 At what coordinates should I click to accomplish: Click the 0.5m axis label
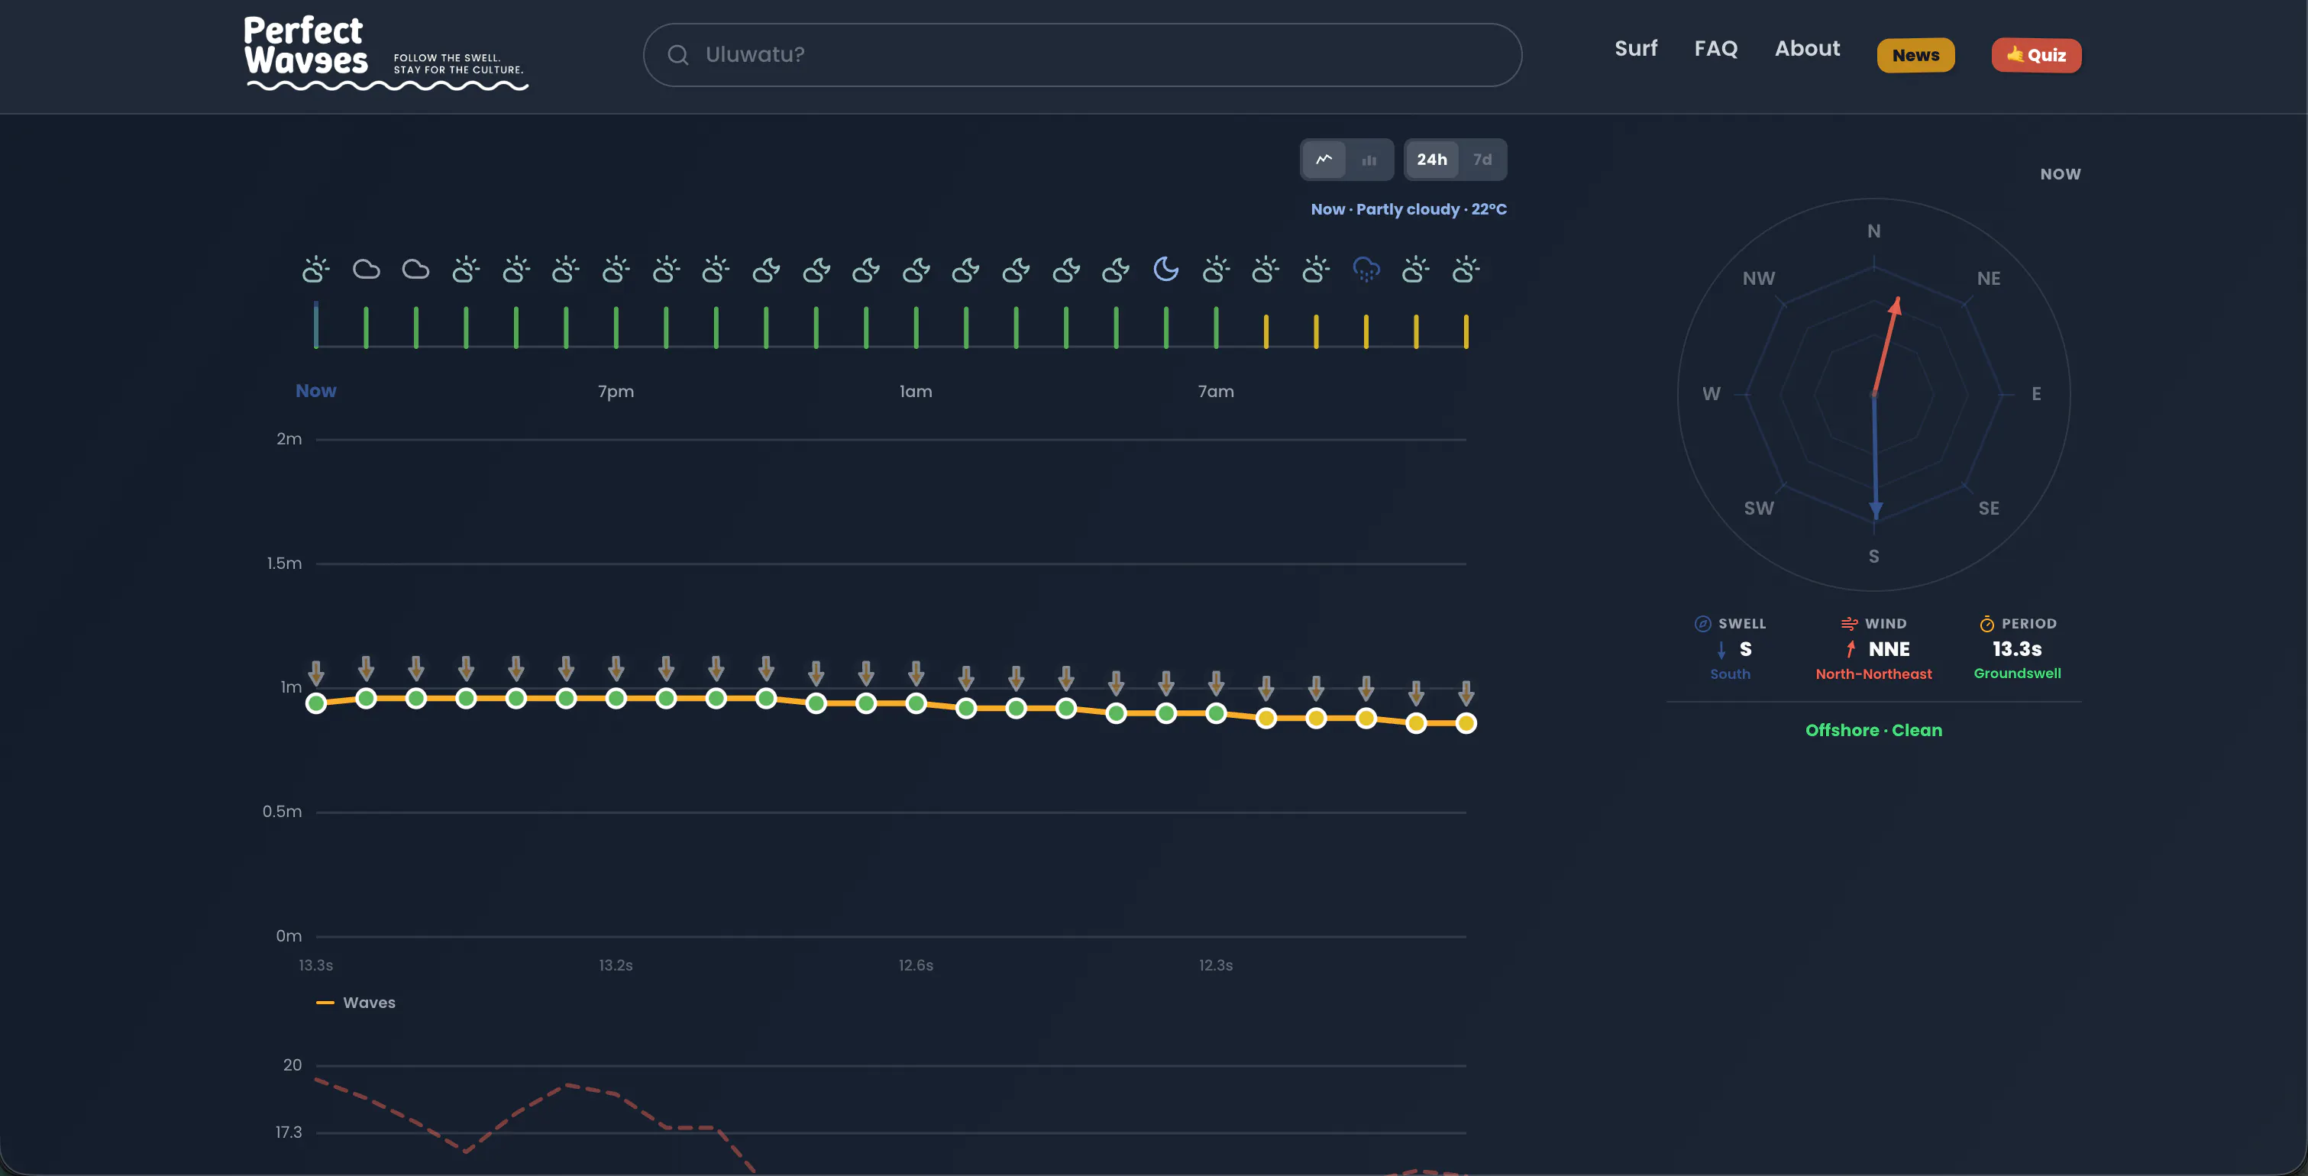pos(283,812)
